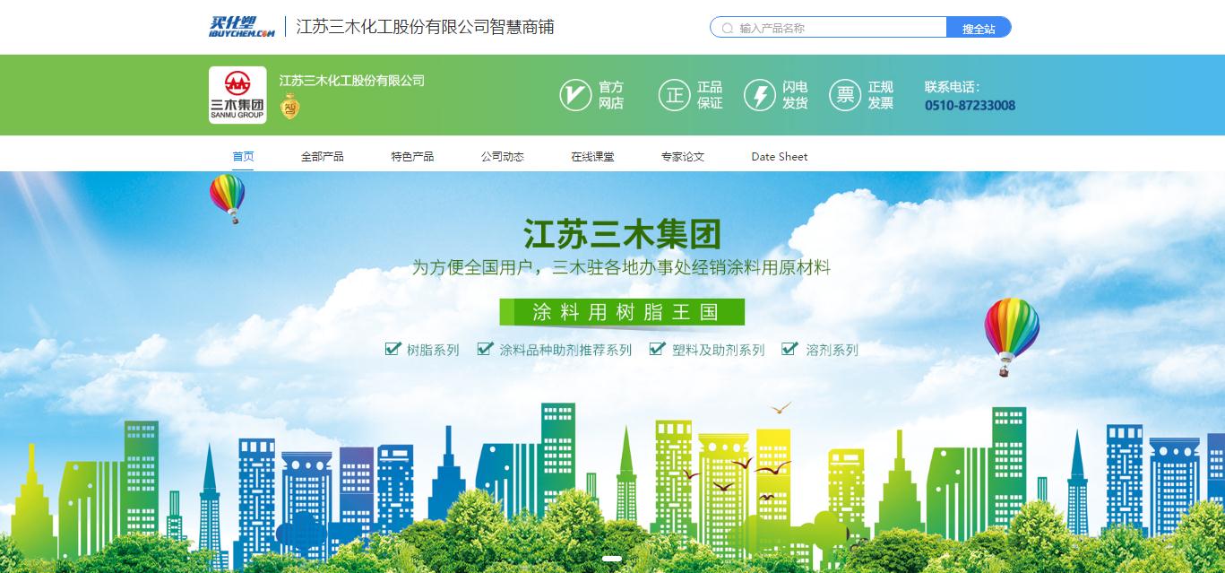Switch to 在线课堂 tab
1225x573 pixels.
592,156
